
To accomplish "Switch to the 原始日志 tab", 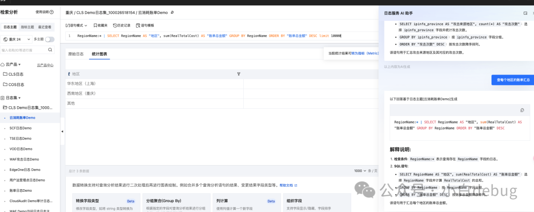I will [76, 54].
